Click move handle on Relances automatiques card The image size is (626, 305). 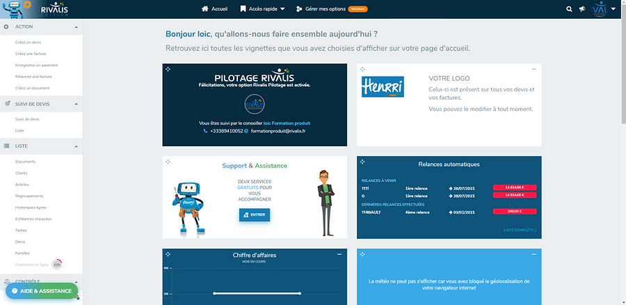click(x=362, y=162)
